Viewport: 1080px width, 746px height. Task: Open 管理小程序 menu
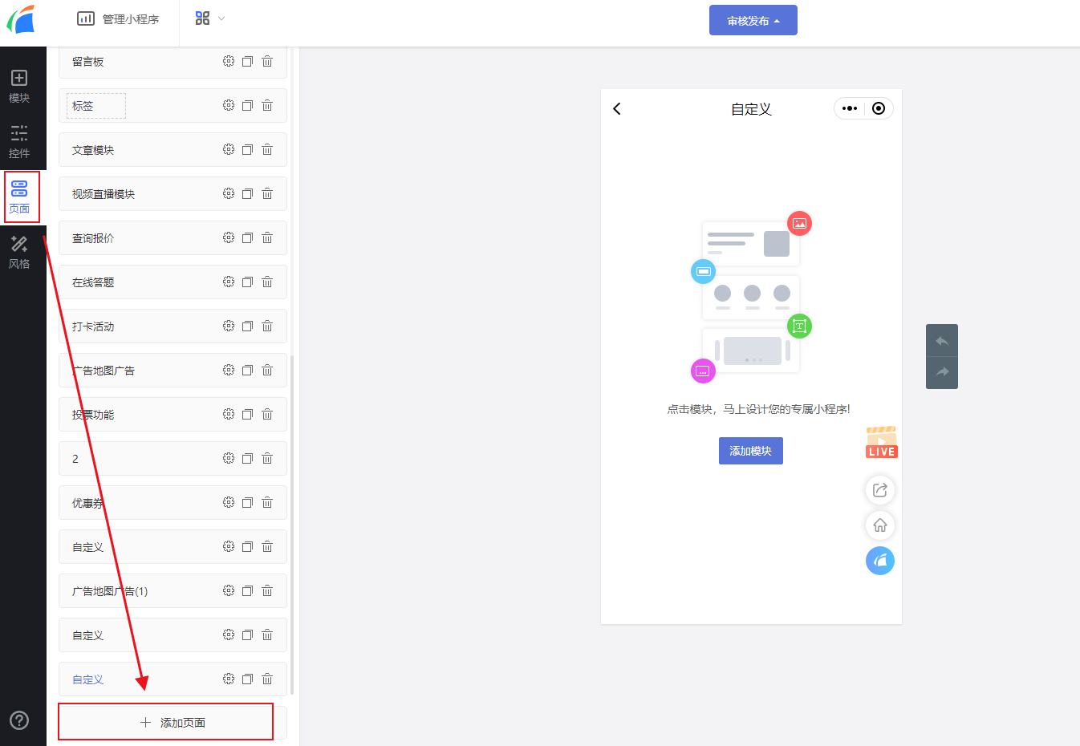(x=118, y=18)
